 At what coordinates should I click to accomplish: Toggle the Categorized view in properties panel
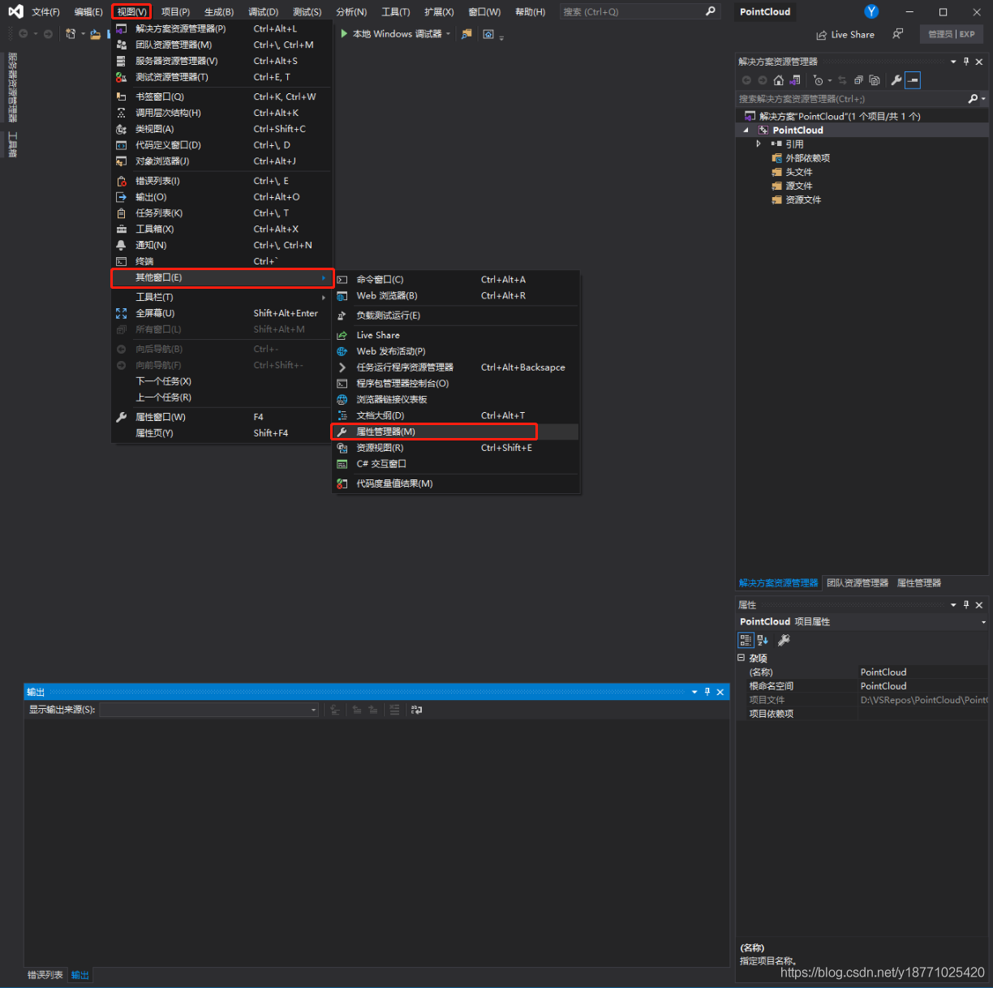[x=746, y=640]
